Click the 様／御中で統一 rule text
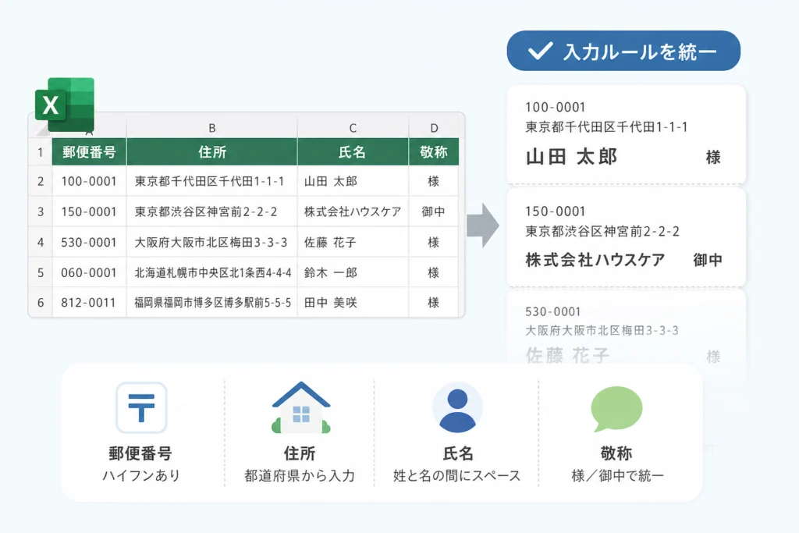The image size is (799, 533). (617, 475)
